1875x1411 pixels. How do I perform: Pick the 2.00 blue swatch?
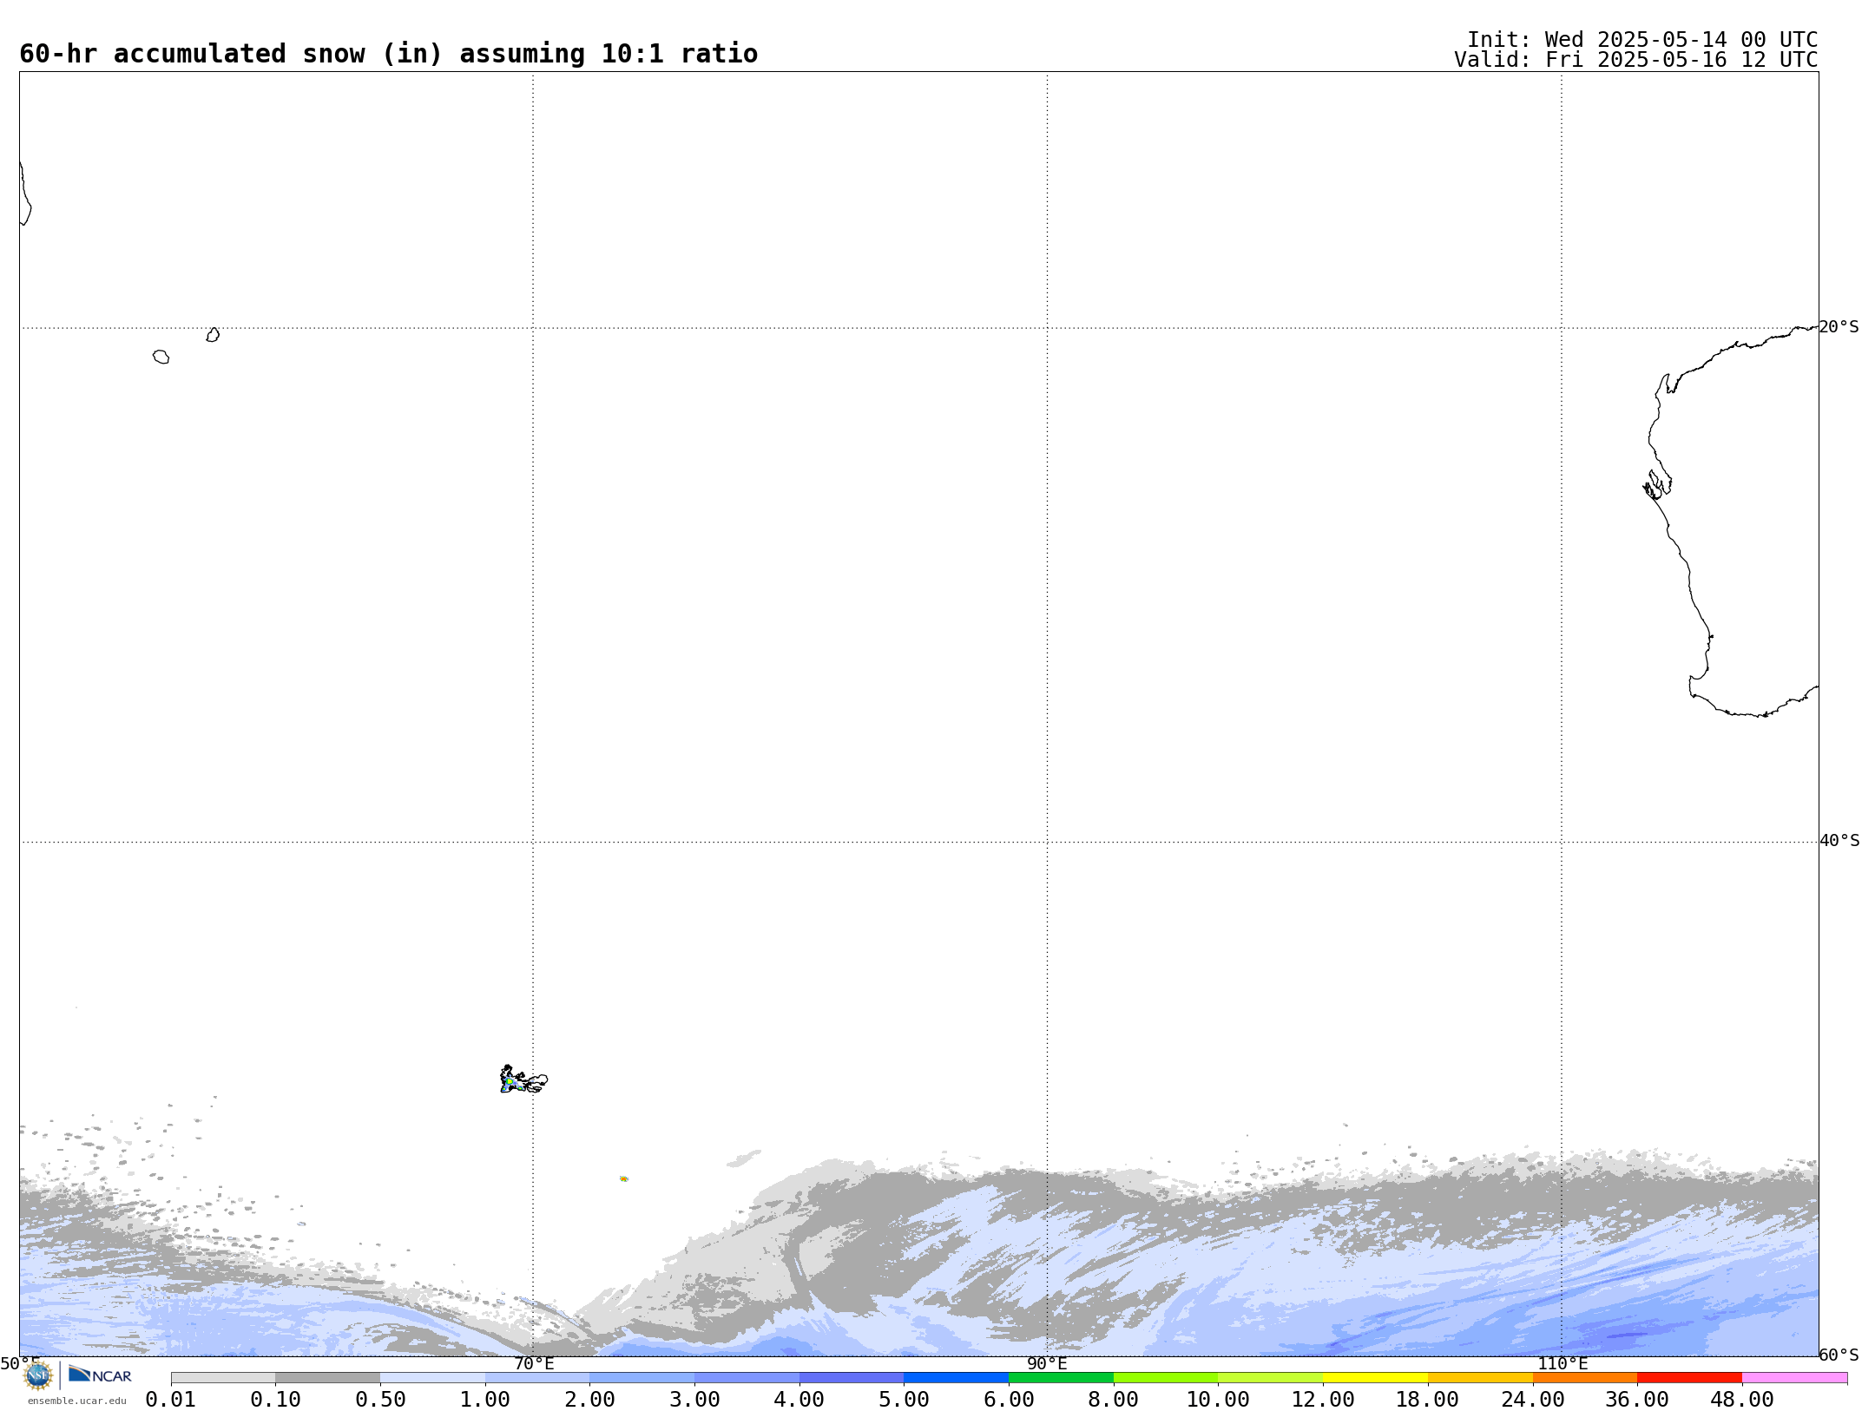point(642,1378)
